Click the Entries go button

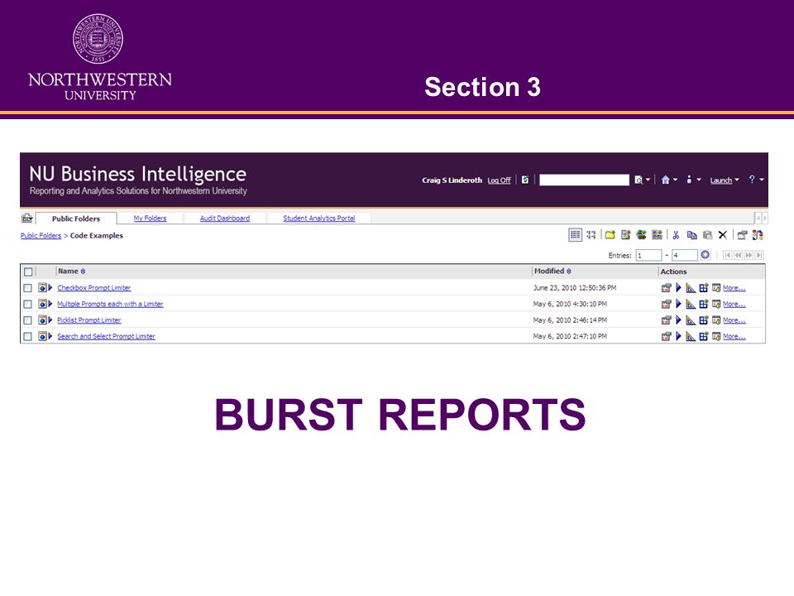pos(705,255)
